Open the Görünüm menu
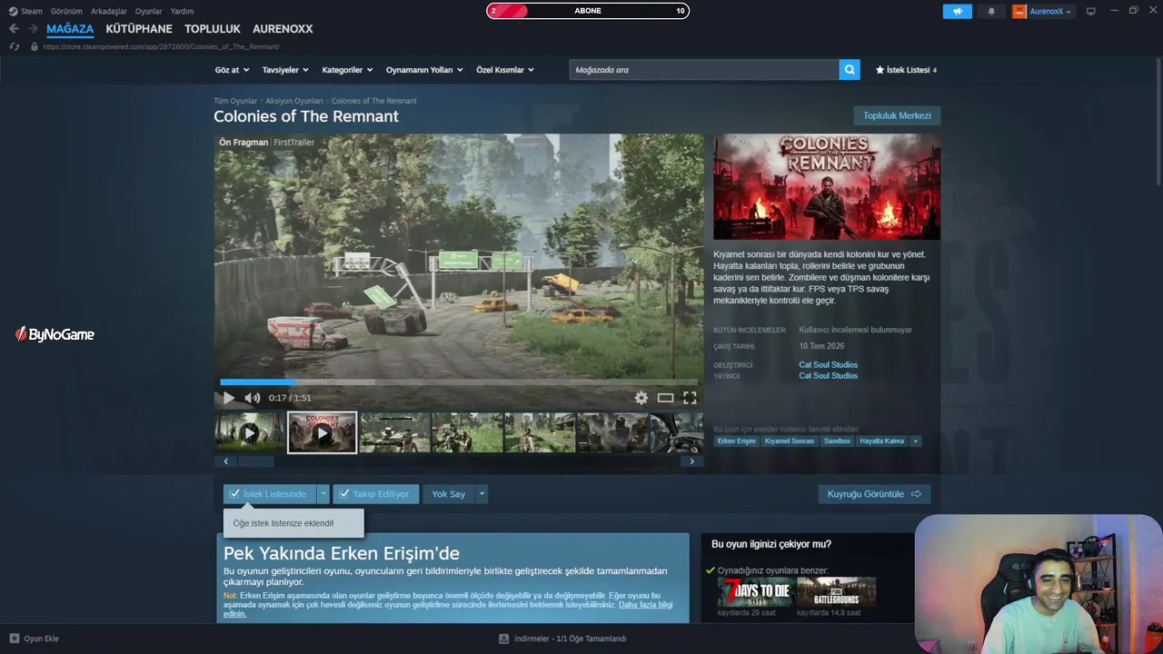The width and height of the screenshot is (1163, 654). pos(66,11)
